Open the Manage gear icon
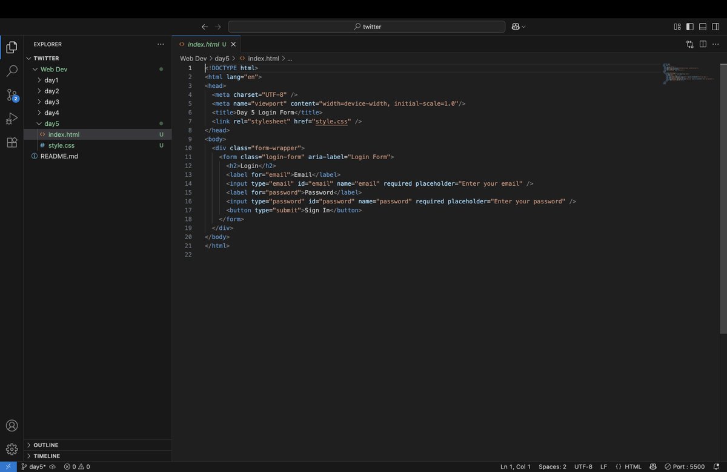 [x=12, y=449]
